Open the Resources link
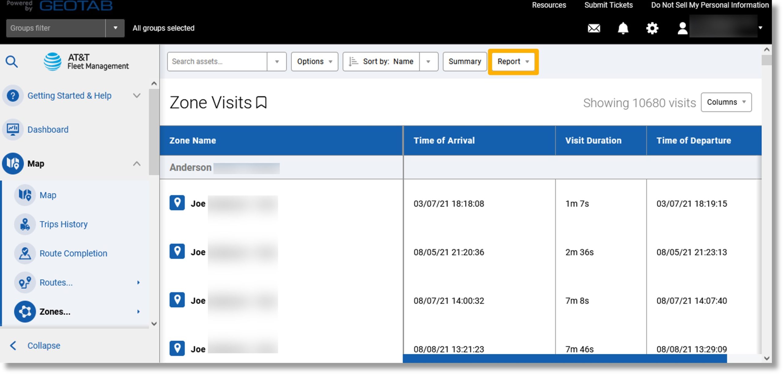 tap(549, 5)
